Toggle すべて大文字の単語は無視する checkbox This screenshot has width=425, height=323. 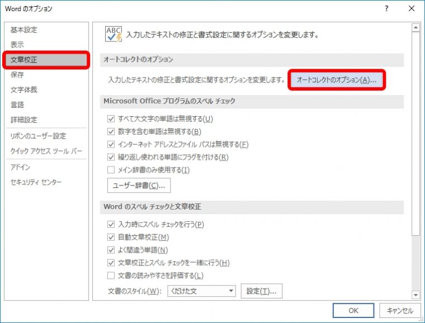pos(111,118)
